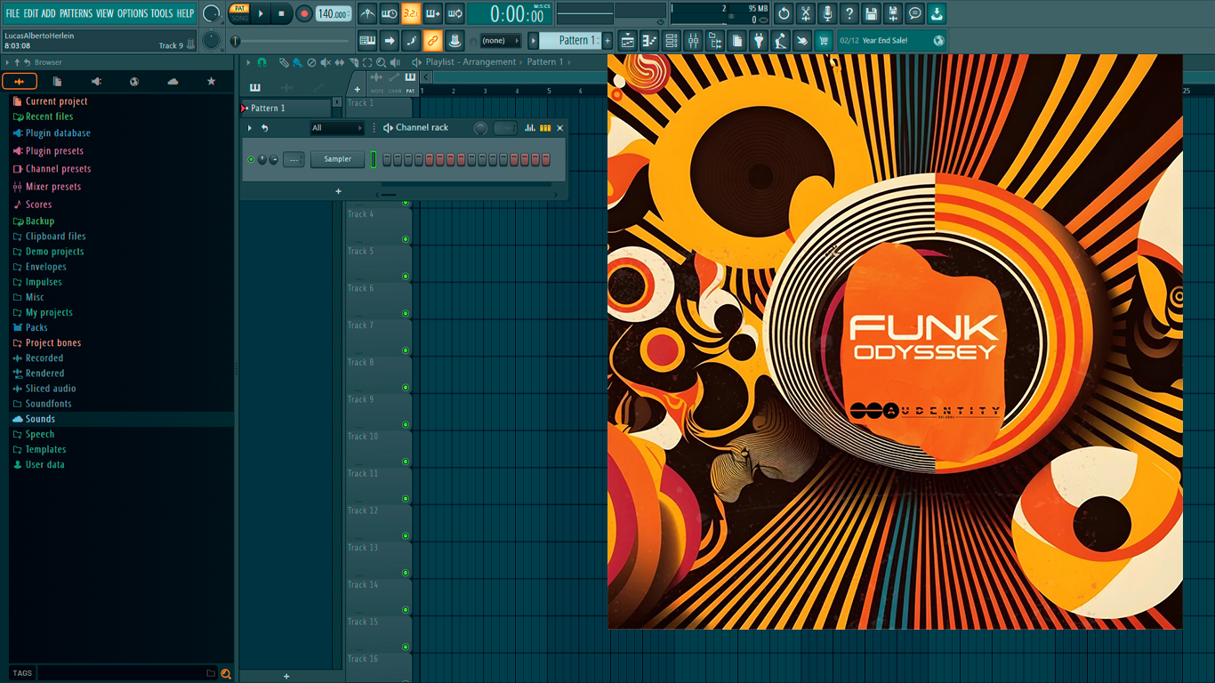This screenshot has width=1215, height=683.
Task: Click the main volume knob near menu
Action: pyautogui.click(x=211, y=13)
